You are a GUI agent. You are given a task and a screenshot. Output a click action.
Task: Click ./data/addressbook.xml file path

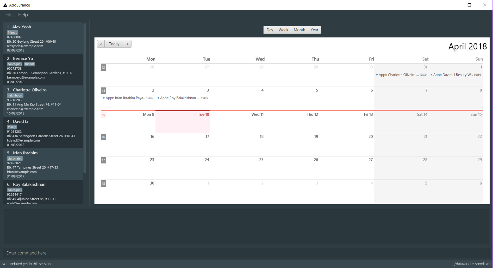[472, 264]
